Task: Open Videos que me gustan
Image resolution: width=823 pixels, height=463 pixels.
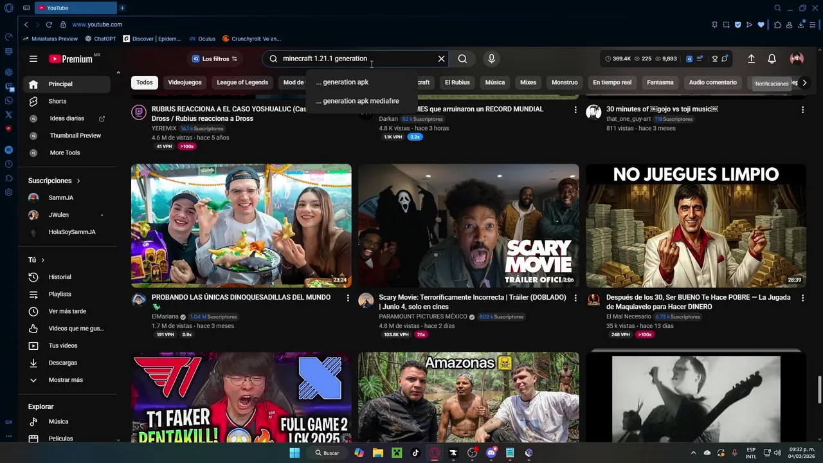Action: [67, 329]
